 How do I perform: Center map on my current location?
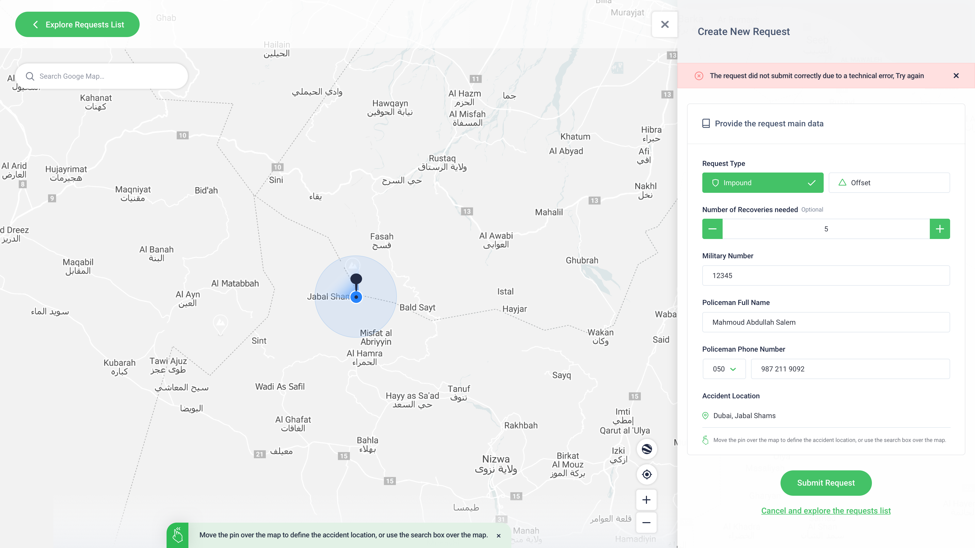(x=647, y=474)
